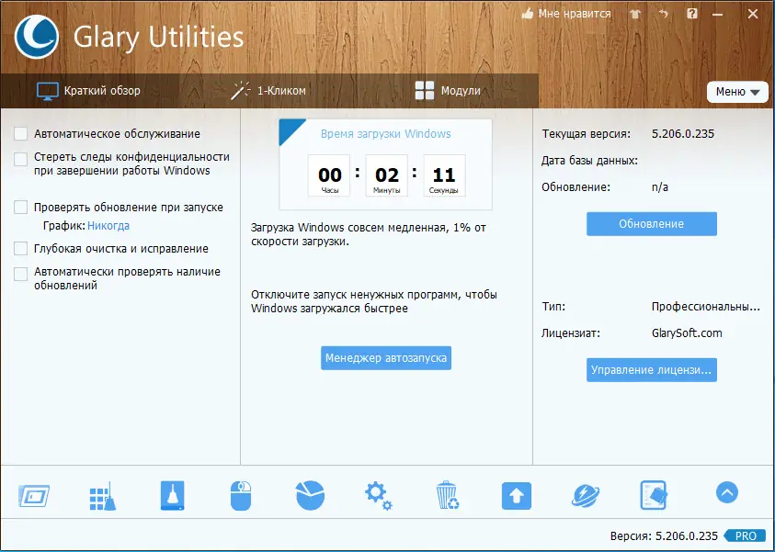This screenshot has width=775, height=552.
Task: Click the thumbs-up 'Мне нравится' icon
Action: 528,14
